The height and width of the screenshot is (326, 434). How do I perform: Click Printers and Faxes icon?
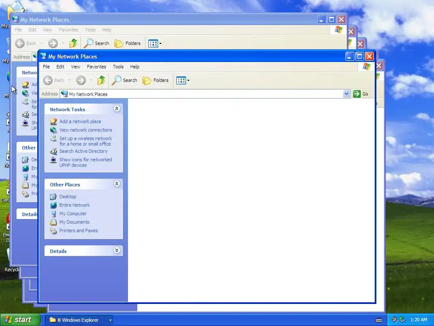click(53, 230)
